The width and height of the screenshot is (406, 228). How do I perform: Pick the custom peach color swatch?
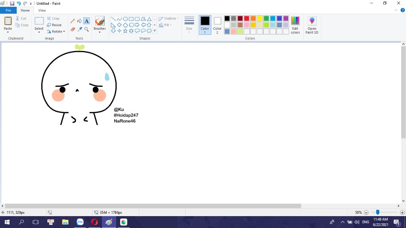[234, 32]
